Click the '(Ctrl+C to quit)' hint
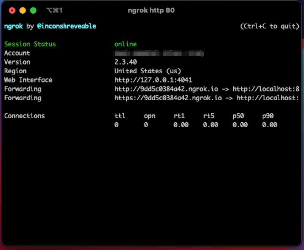The height and width of the screenshot is (250, 304). (270, 26)
